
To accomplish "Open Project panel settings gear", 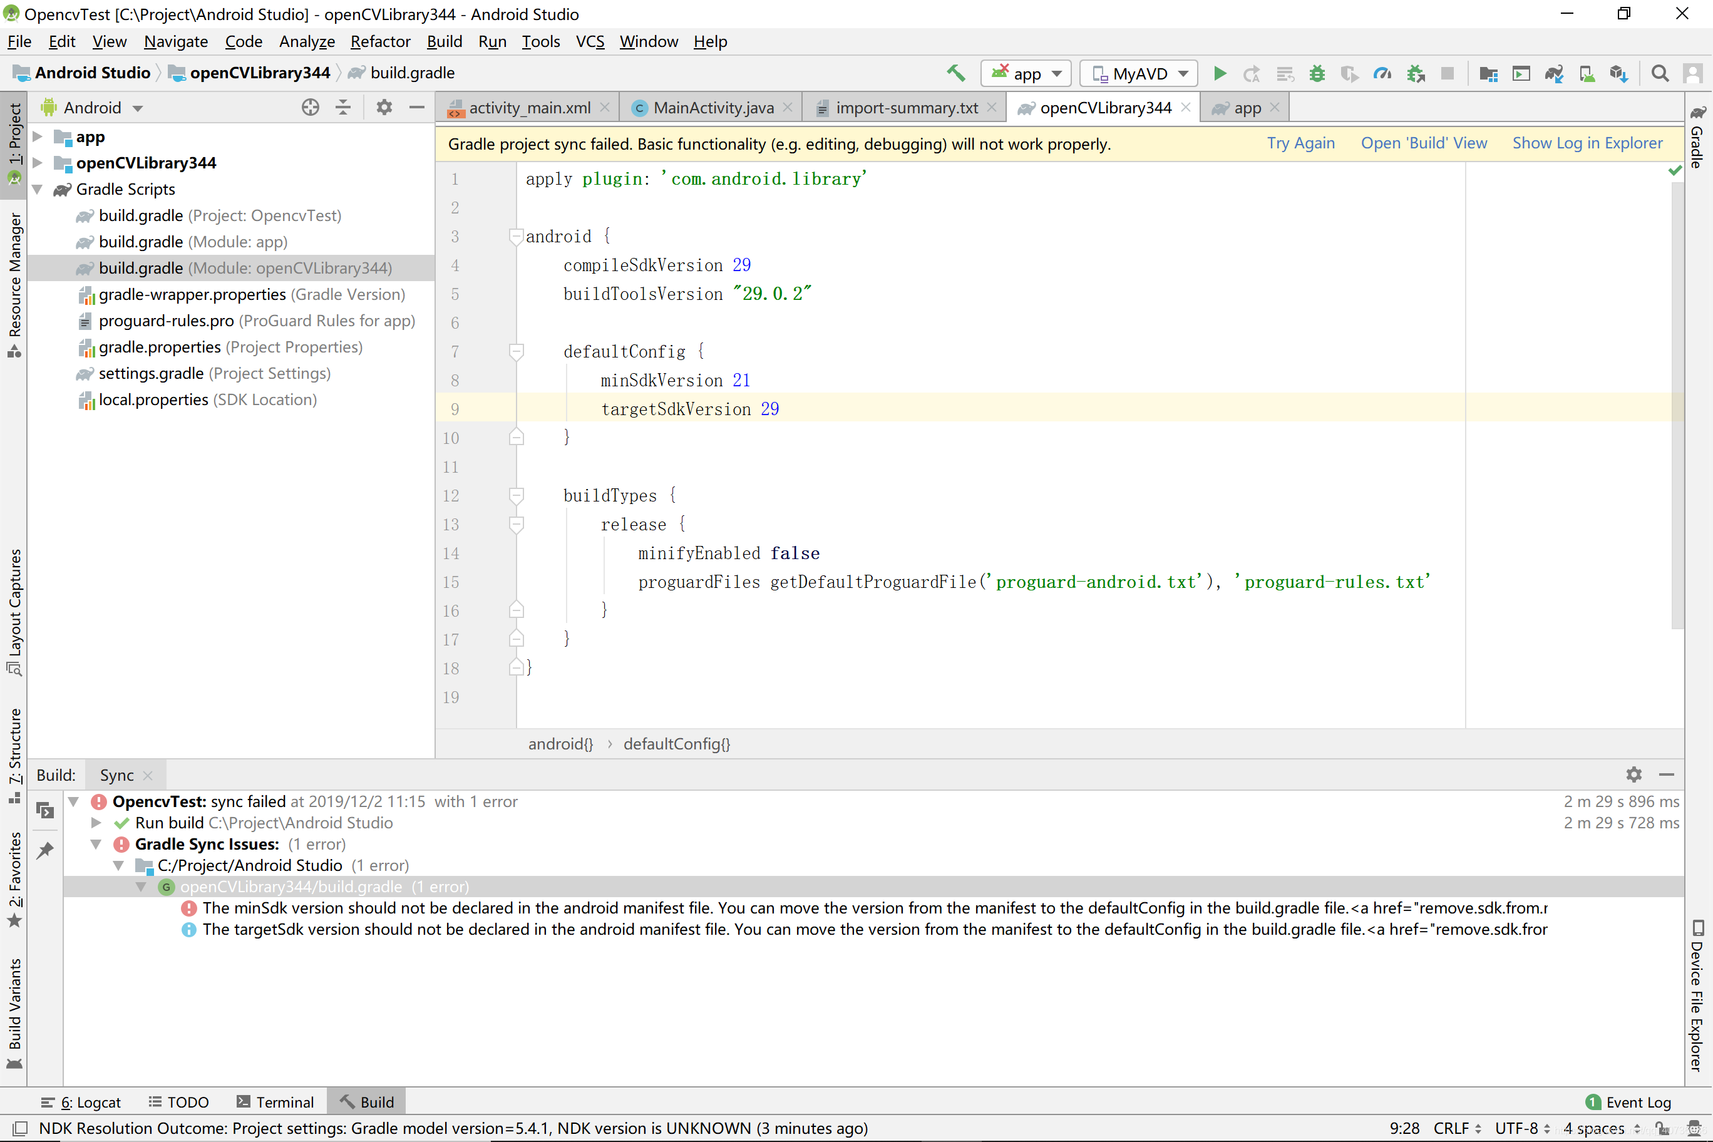I will point(384,108).
